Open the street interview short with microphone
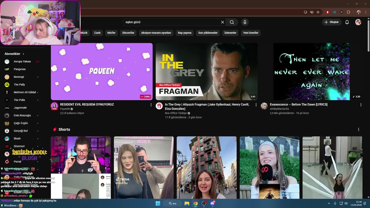This screenshot has height=208, width=370. (x=269, y=168)
